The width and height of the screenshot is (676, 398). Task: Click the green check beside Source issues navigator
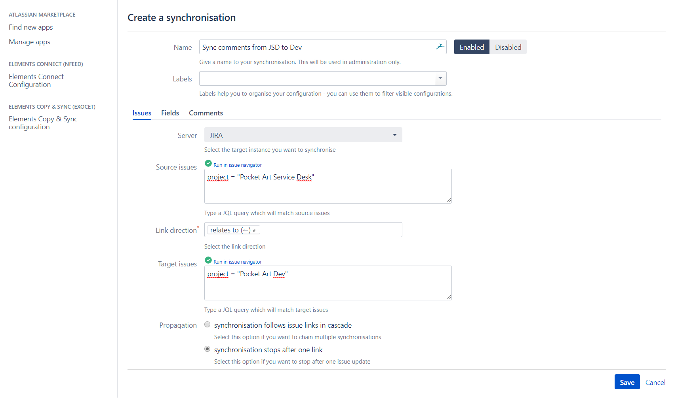click(208, 163)
